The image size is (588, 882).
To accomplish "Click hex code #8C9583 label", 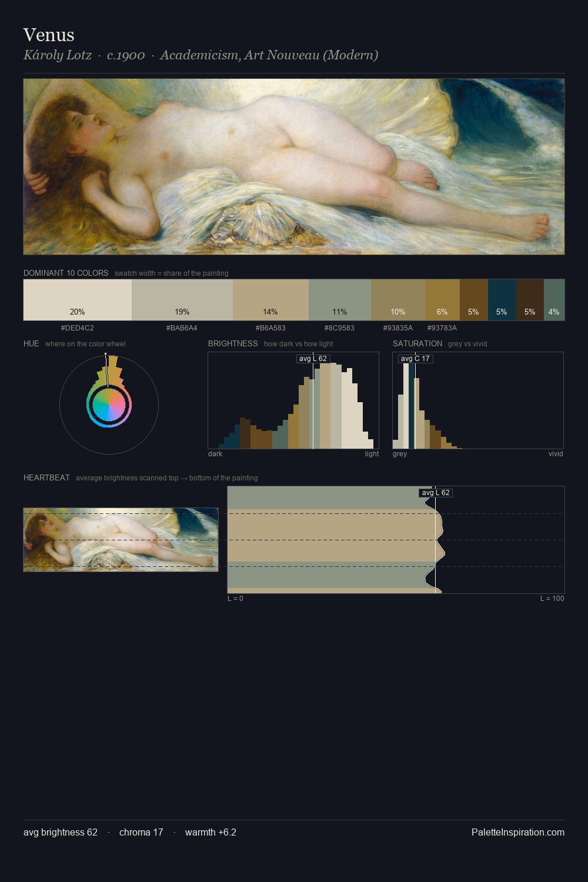I will pos(339,328).
